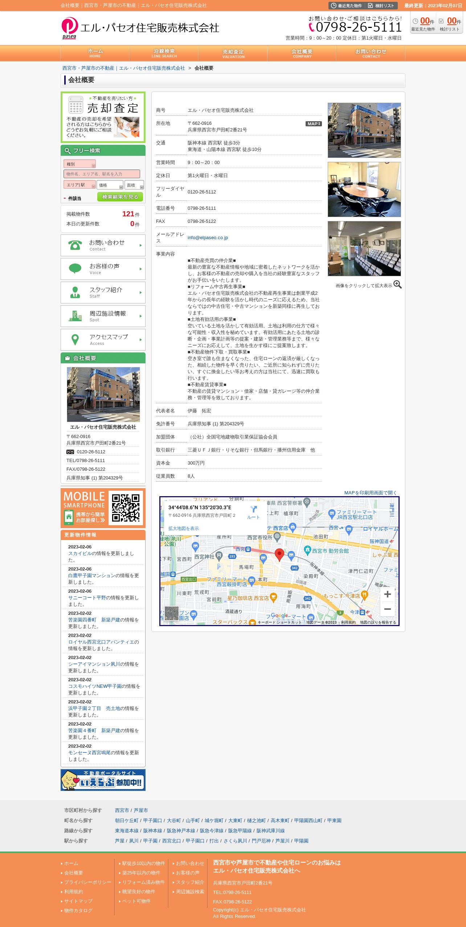Expand the スタッフ紹介 Staff sidebar arrow

click(x=140, y=293)
